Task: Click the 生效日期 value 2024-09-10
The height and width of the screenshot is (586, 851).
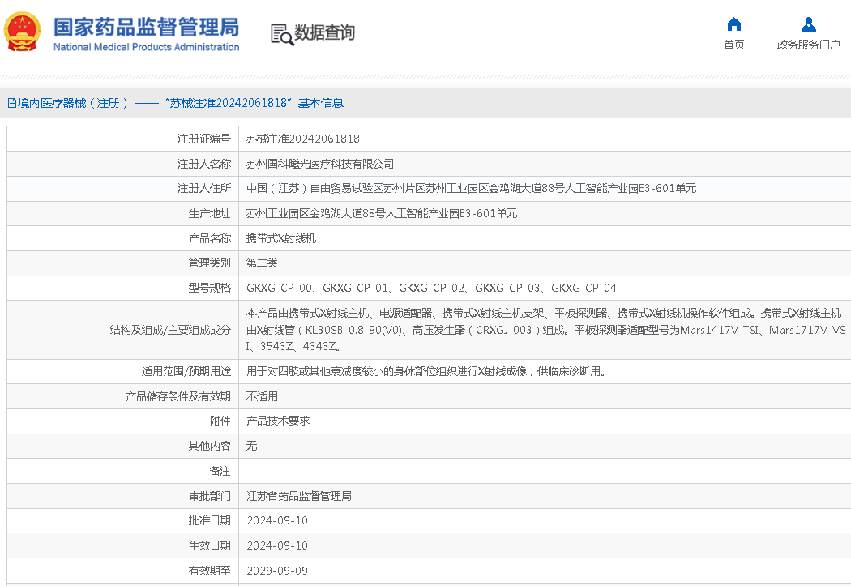Action: [x=277, y=545]
